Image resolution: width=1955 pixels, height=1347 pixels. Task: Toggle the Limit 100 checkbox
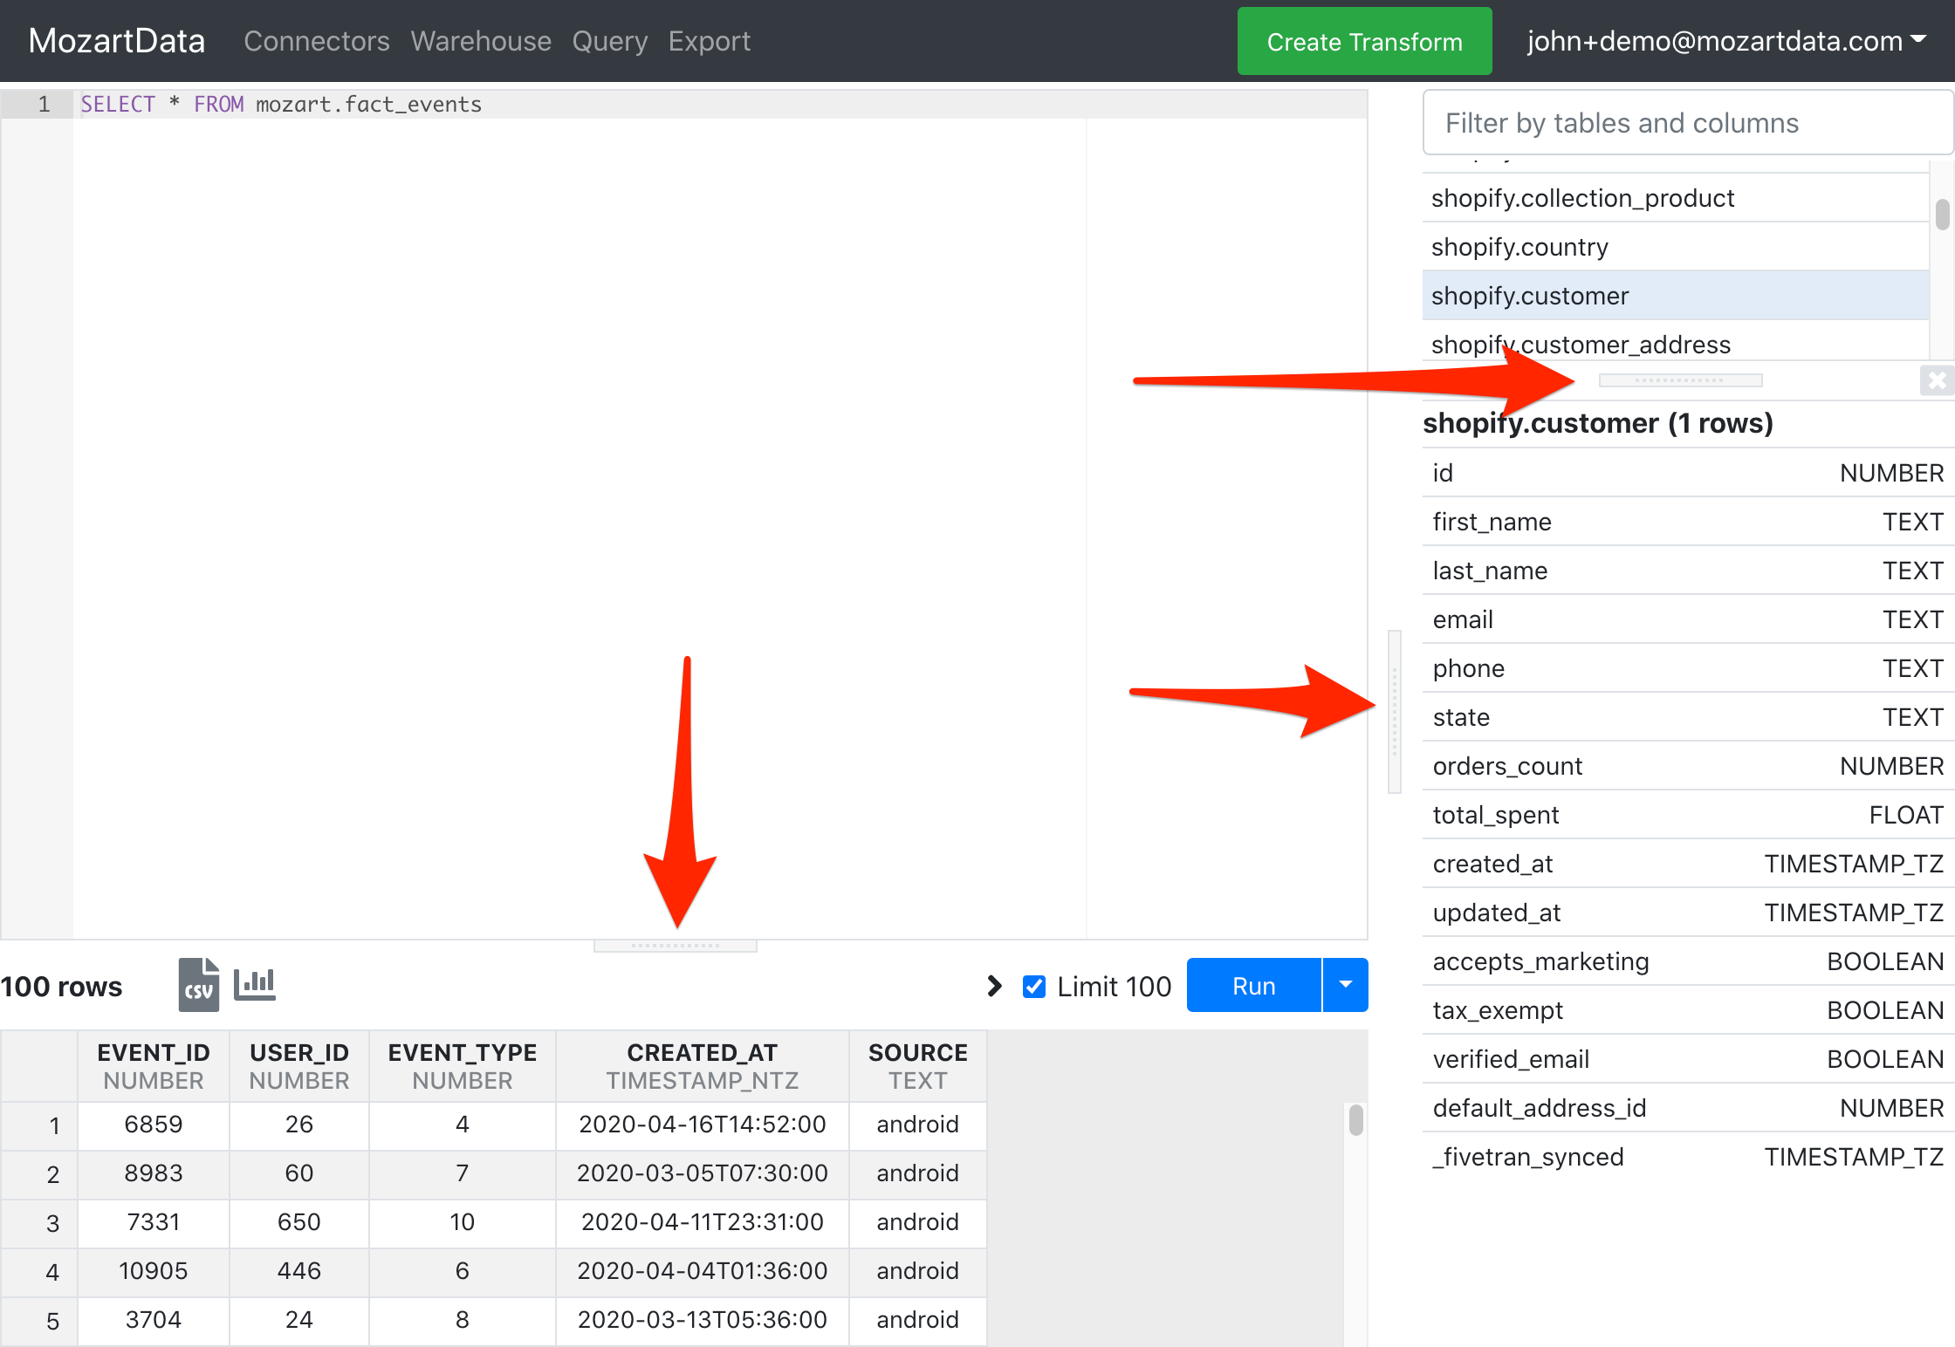tap(1034, 986)
